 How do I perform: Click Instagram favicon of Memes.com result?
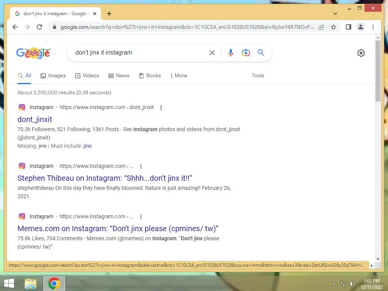(22, 216)
